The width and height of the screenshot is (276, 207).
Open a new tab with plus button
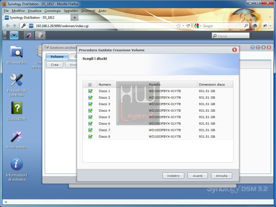75,17
